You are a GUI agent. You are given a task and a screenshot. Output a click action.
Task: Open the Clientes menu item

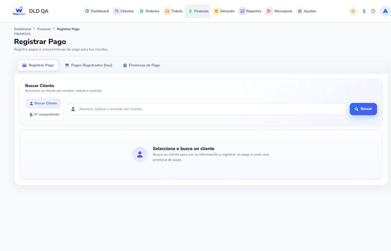coord(123,11)
